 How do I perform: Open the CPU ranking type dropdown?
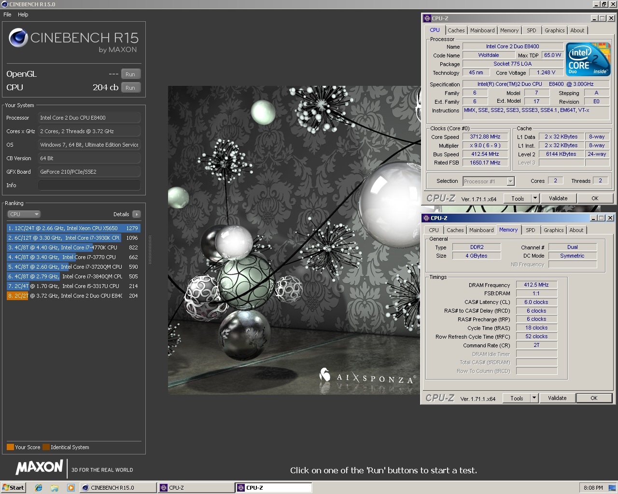pyautogui.click(x=24, y=214)
